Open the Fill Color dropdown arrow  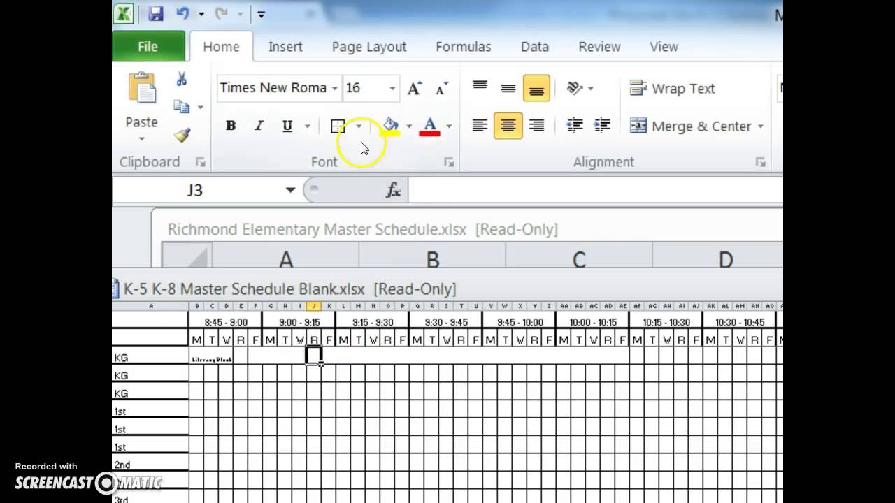point(409,126)
